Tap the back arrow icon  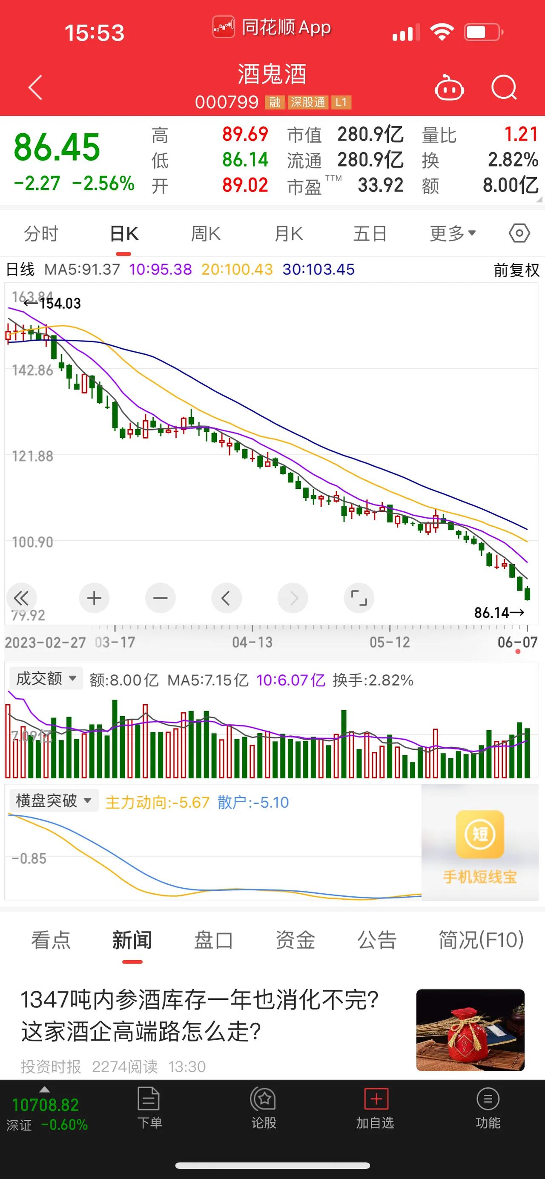(x=36, y=87)
